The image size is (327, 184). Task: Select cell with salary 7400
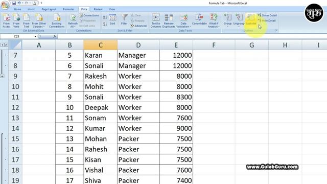pyautogui.click(x=176, y=180)
